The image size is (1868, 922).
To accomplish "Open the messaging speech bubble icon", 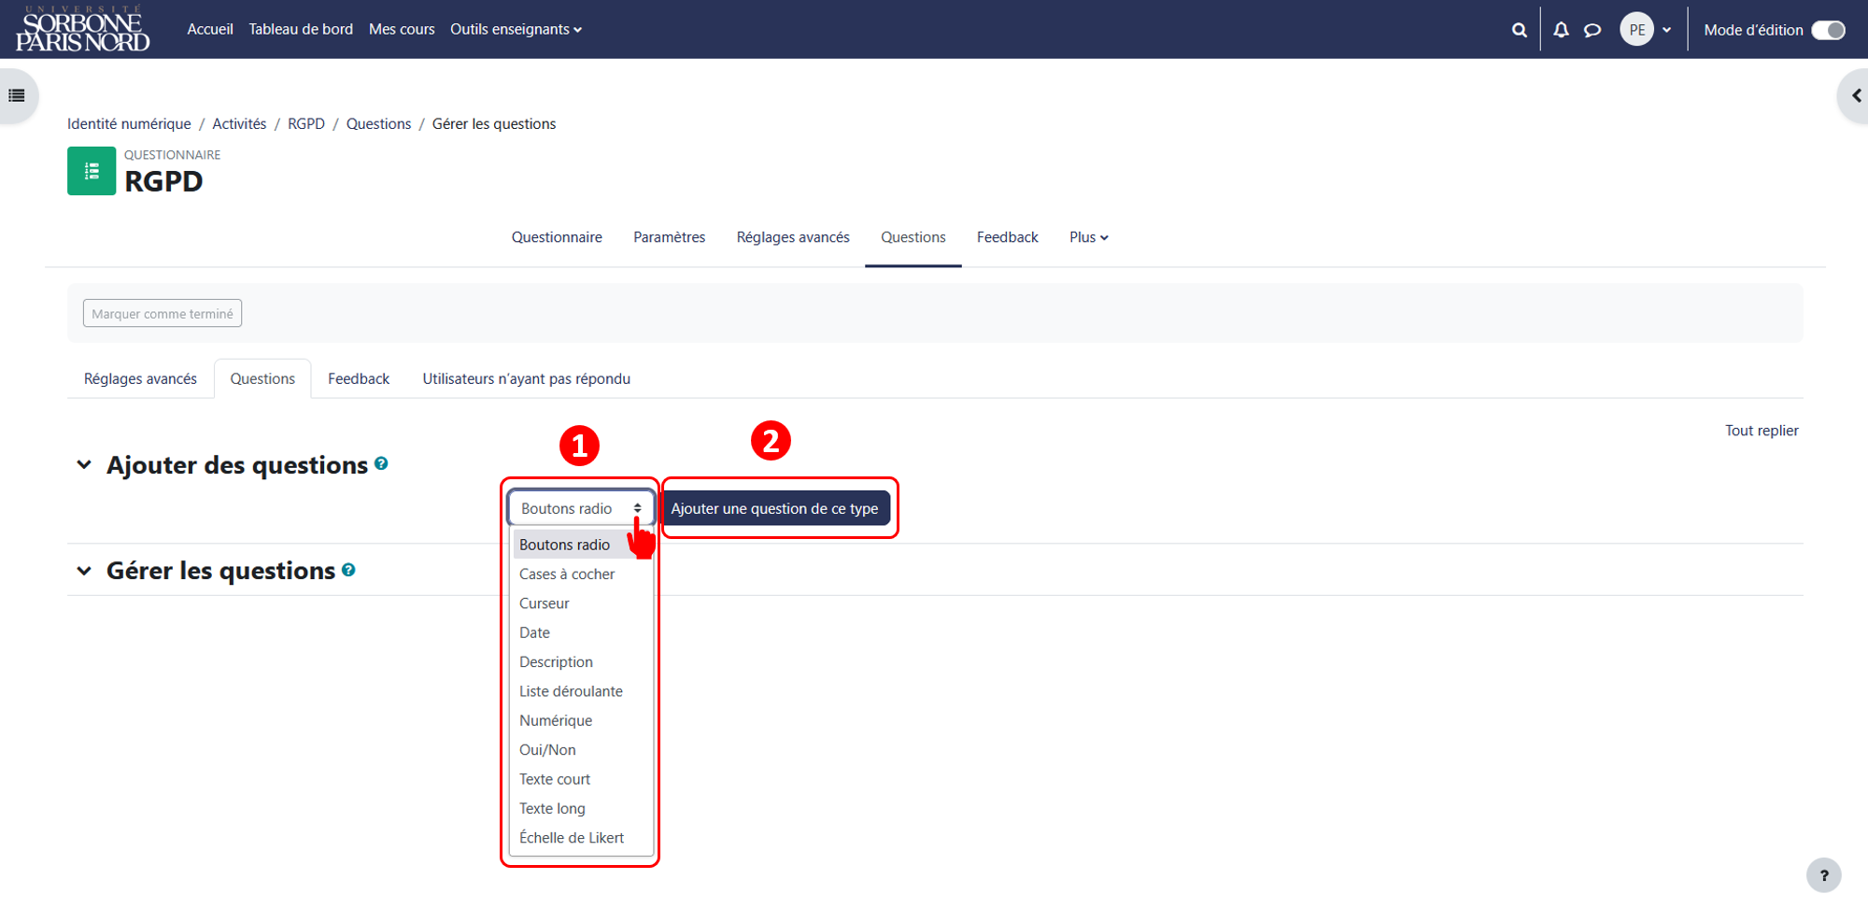I will tap(1592, 30).
